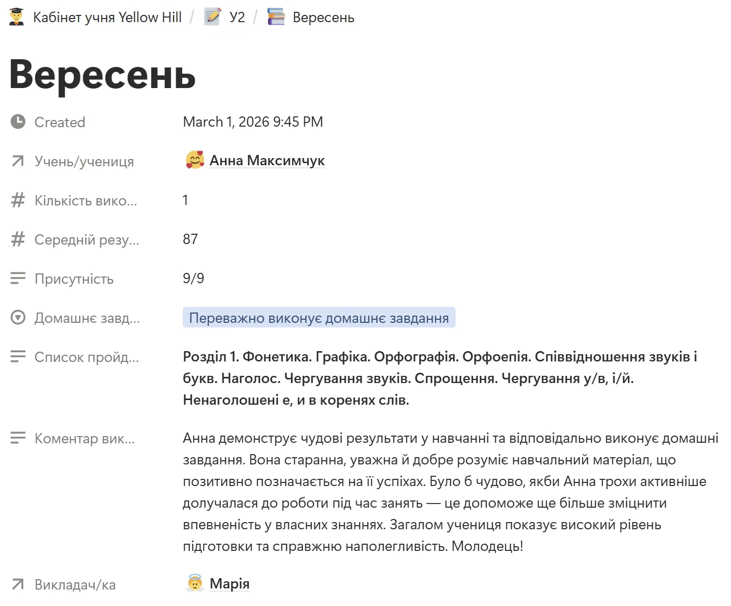Click the select circle icon for Домашнє завд...

18,318
